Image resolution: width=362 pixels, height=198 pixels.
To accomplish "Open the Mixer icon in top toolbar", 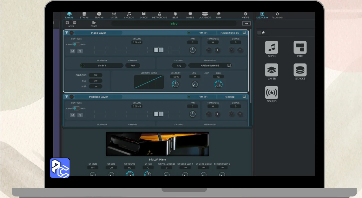I will [114, 14].
